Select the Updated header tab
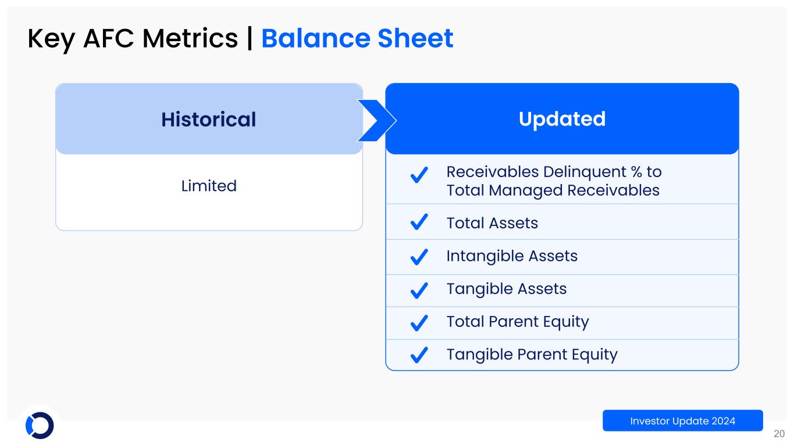This screenshot has height=446, width=794. point(562,119)
